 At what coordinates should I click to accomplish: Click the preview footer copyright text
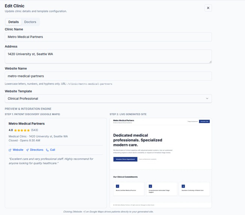[134, 205]
